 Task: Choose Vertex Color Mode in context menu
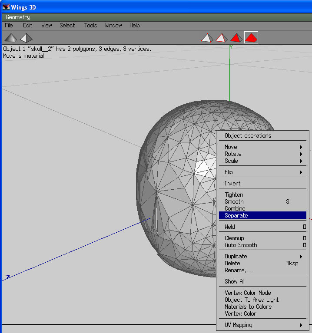coord(248,293)
